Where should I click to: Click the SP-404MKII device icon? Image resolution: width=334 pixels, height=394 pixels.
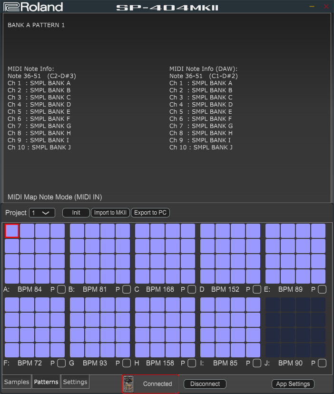click(x=128, y=384)
